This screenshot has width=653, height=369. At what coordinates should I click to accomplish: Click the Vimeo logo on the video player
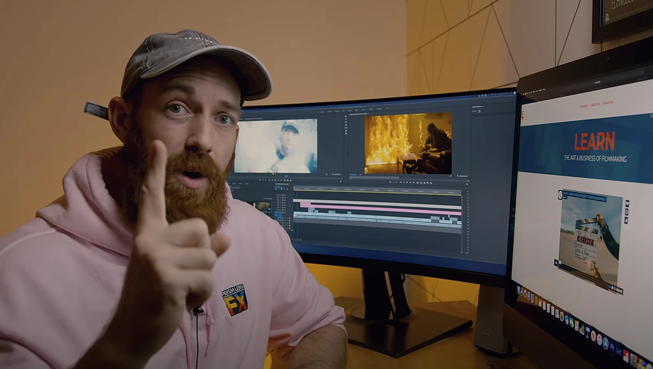(619, 291)
